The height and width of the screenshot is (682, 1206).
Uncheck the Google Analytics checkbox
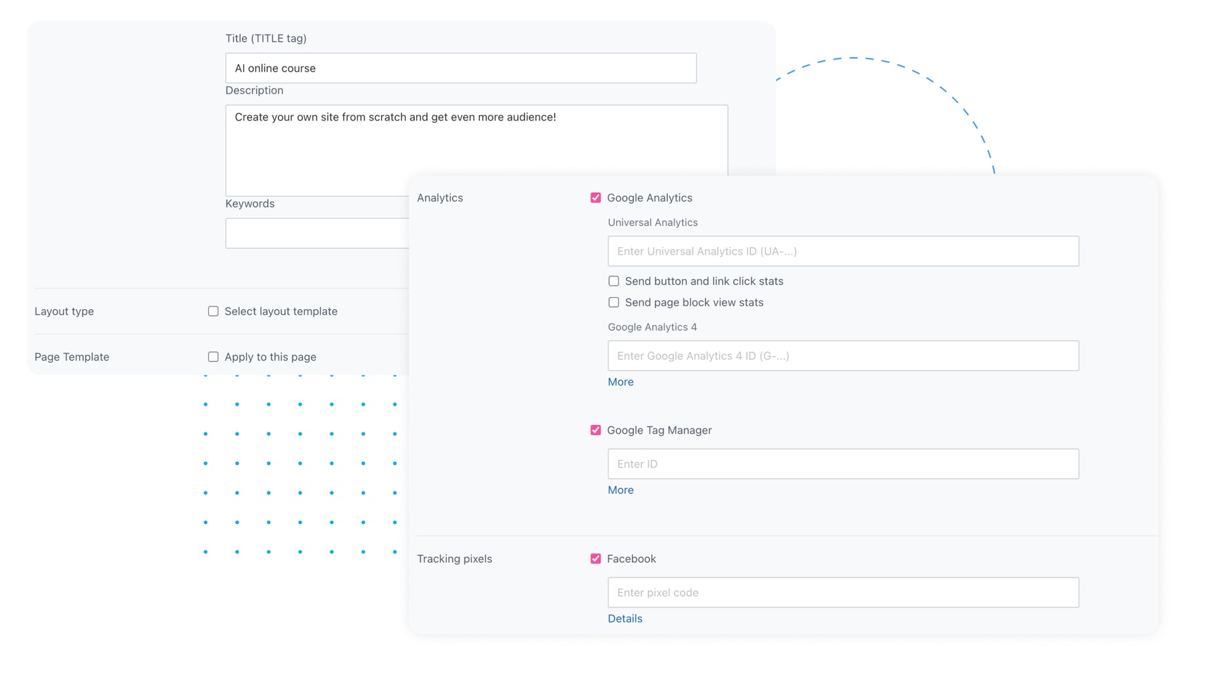tap(595, 197)
